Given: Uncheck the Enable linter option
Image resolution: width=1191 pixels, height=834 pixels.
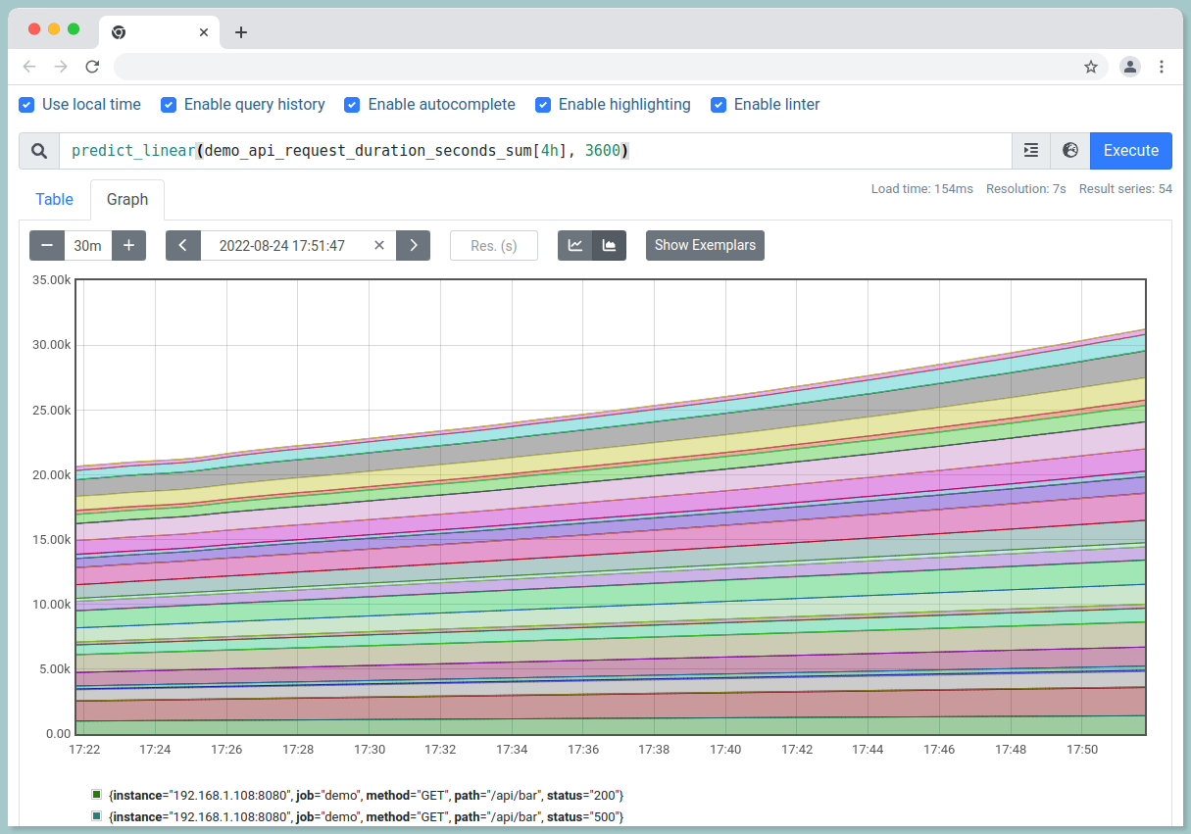Looking at the screenshot, I should pyautogui.click(x=719, y=105).
